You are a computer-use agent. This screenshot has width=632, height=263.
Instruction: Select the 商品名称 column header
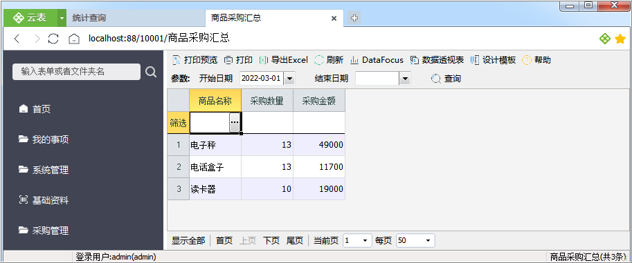215,101
